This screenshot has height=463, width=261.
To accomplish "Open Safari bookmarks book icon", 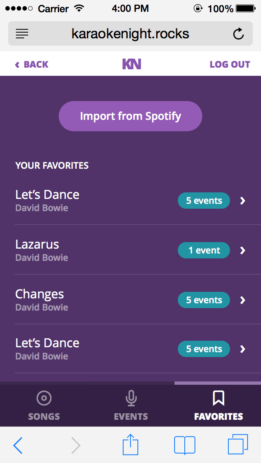I will tap(184, 445).
